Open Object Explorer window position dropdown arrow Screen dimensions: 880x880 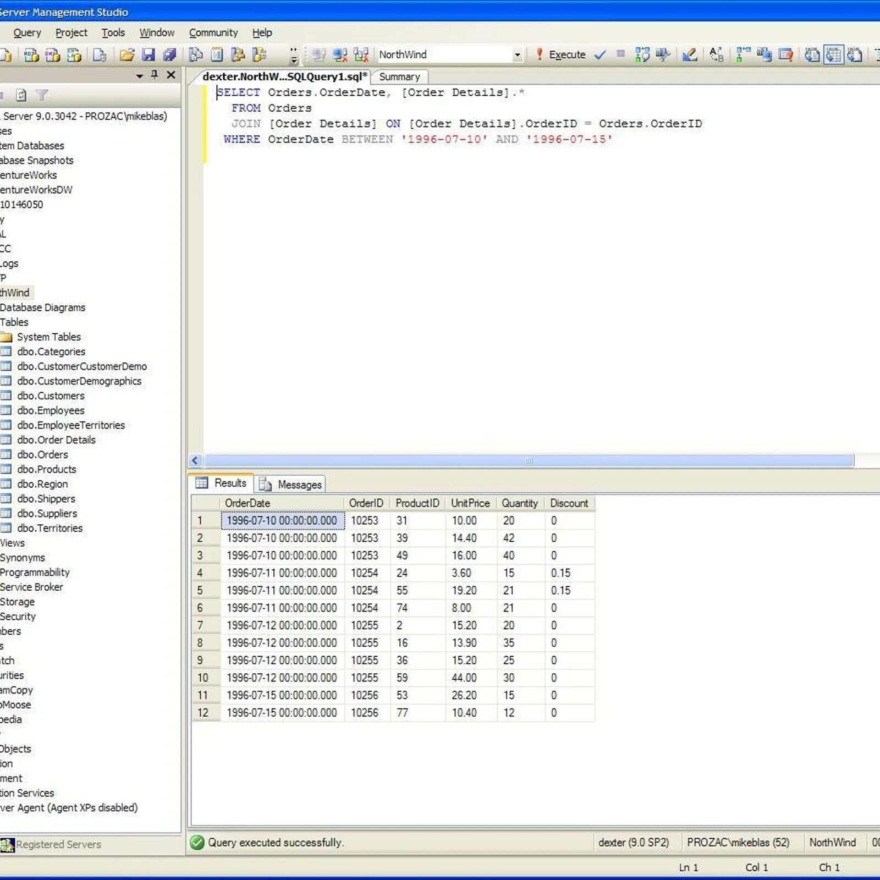click(x=140, y=75)
